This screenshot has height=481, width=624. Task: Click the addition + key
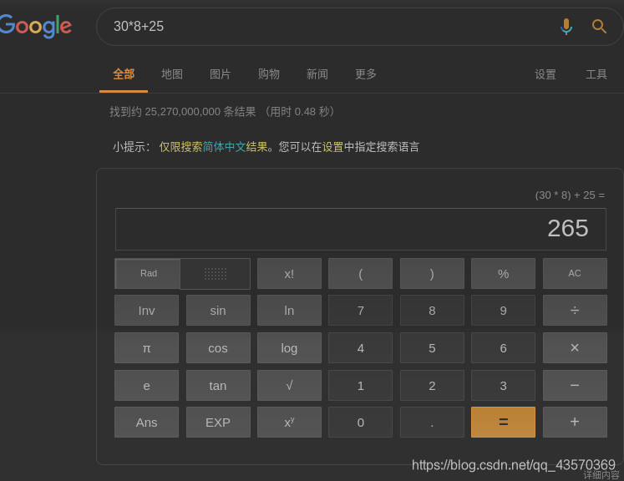575,422
